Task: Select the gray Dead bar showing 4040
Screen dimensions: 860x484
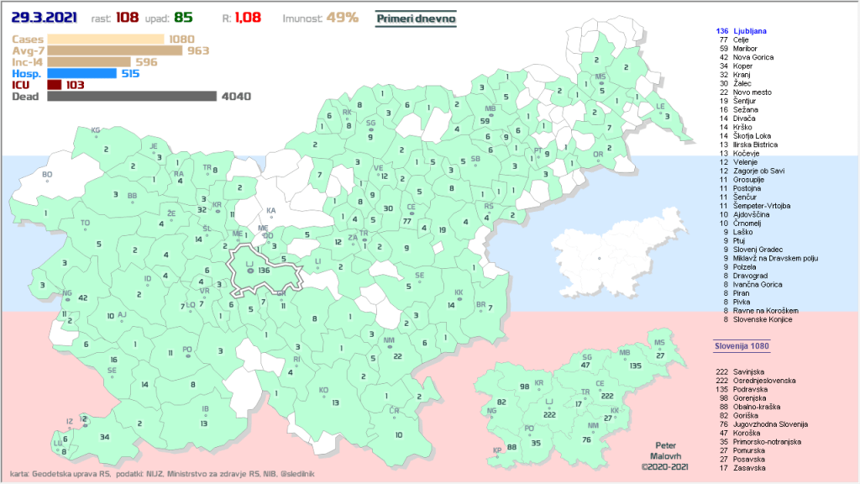Action: (132, 97)
